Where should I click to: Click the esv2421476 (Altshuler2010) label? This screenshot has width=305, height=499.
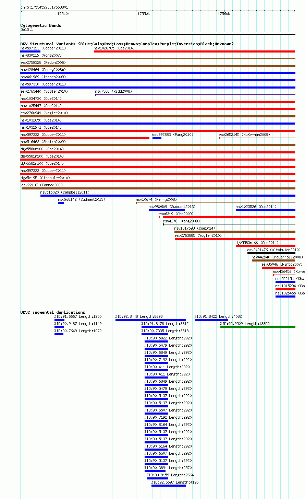pos(274,250)
